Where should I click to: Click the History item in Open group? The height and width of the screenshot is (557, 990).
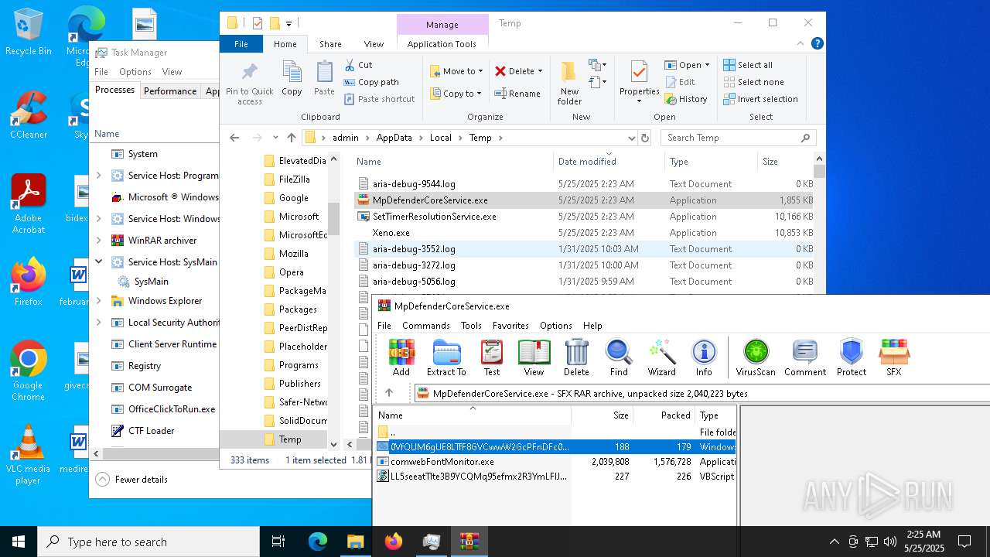click(x=685, y=99)
